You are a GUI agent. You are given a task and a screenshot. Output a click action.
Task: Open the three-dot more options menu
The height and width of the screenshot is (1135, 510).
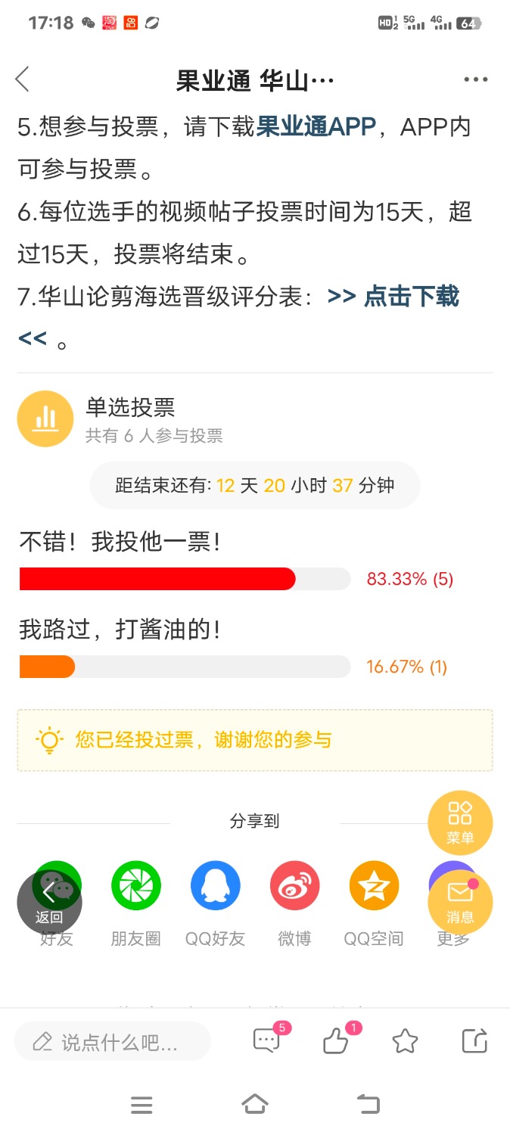(475, 79)
